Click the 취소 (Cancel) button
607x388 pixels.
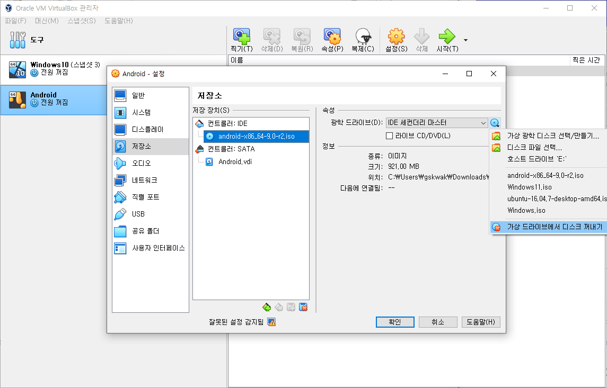tap(438, 322)
